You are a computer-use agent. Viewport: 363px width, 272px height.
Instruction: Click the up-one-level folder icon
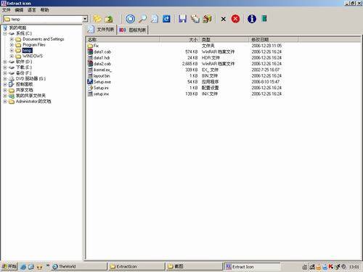(x=109, y=19)
